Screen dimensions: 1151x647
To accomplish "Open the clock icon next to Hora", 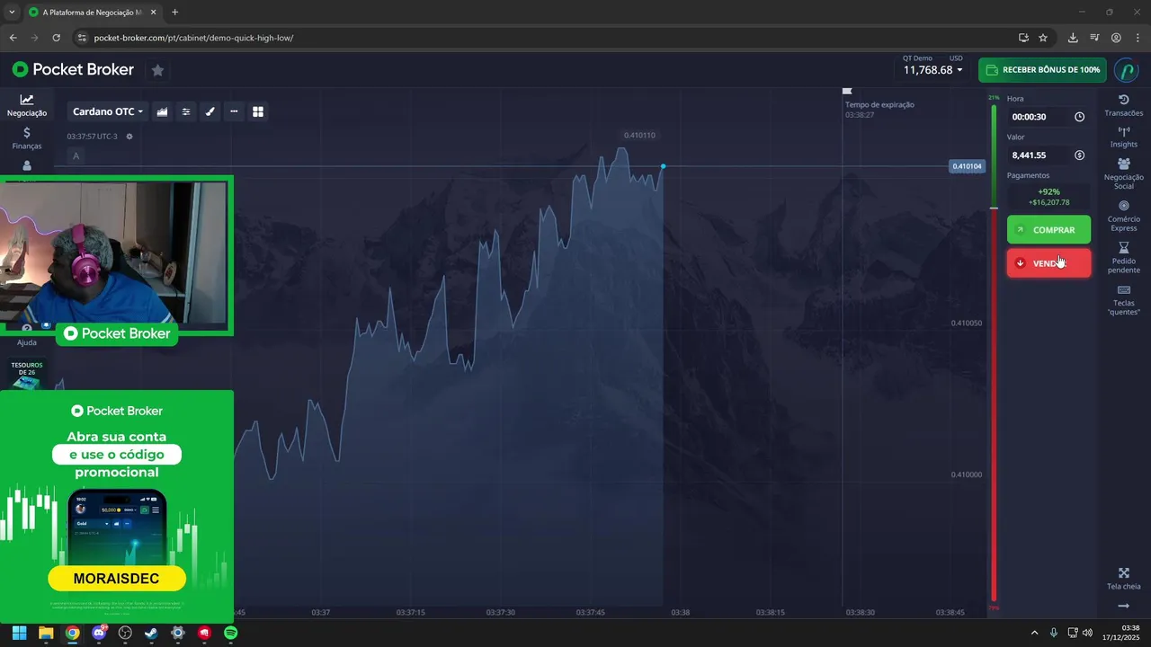I will [1079, 117].
